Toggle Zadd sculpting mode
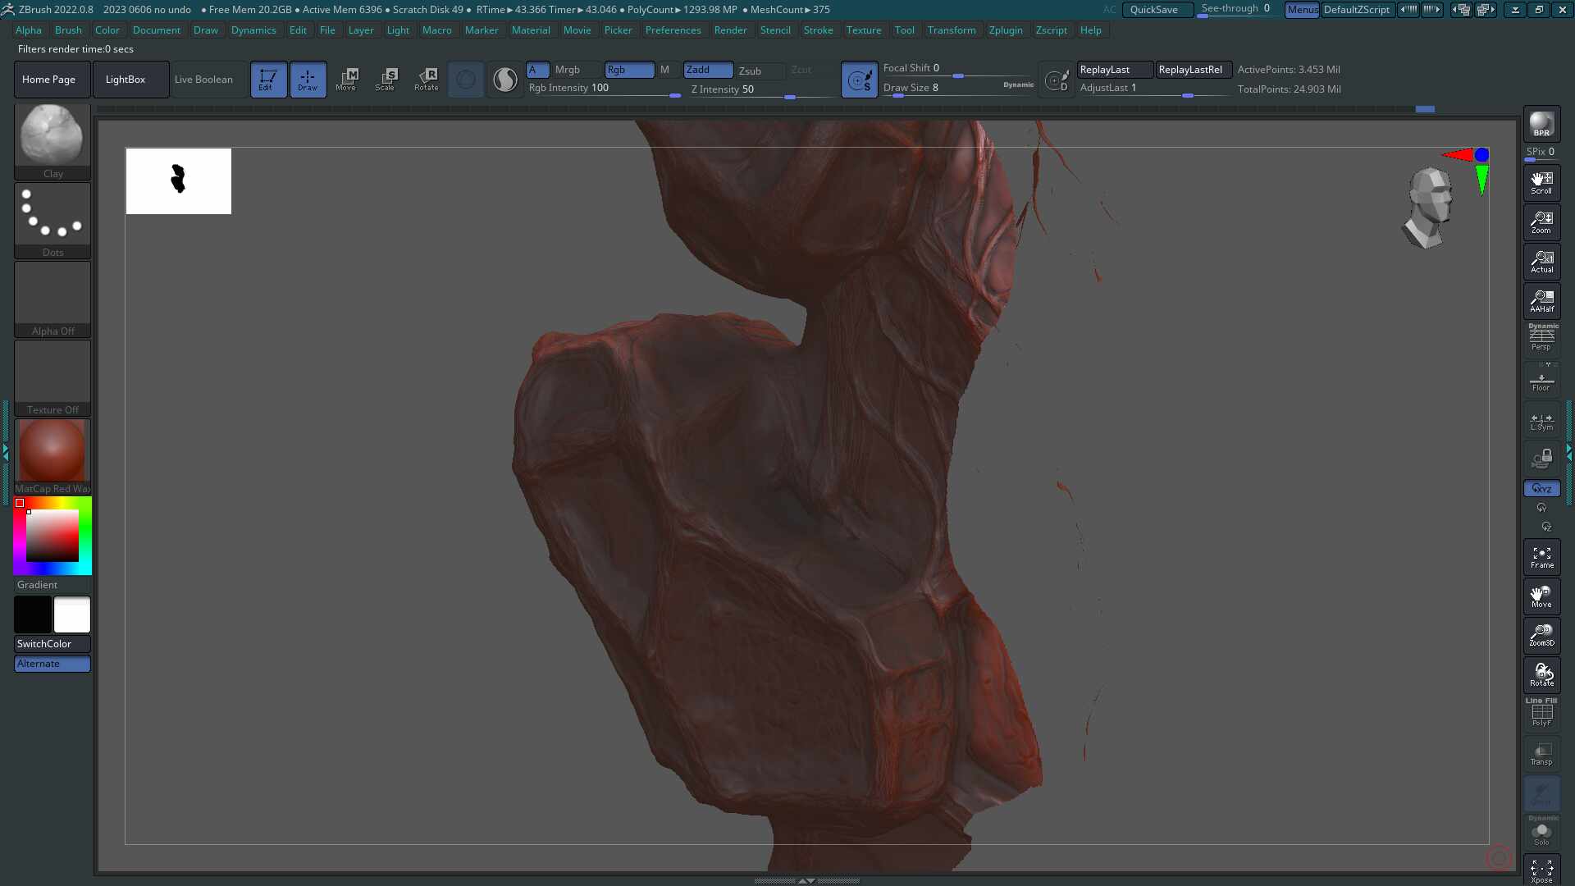 coord(707,70)
